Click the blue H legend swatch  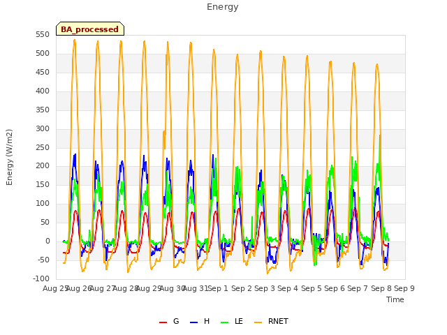194,322
